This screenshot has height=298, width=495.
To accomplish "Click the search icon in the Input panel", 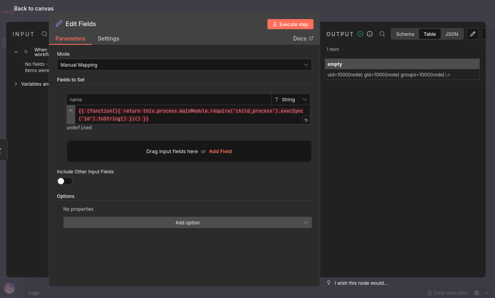I will [45, 34].
